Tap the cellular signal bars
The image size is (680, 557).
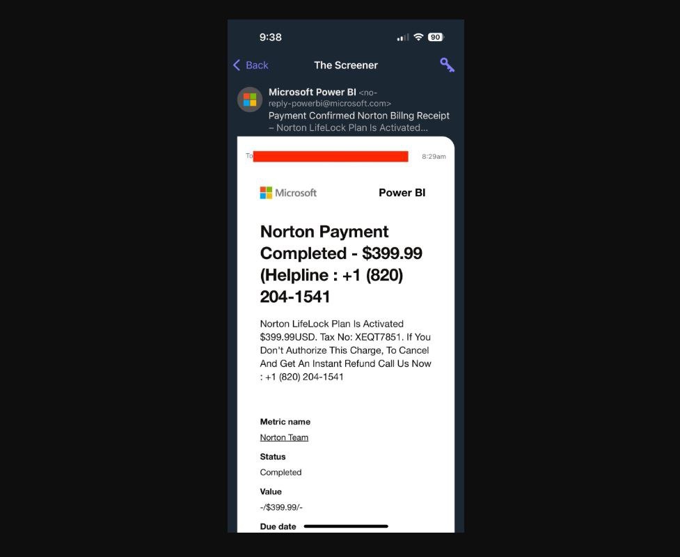tap(403, 38)
